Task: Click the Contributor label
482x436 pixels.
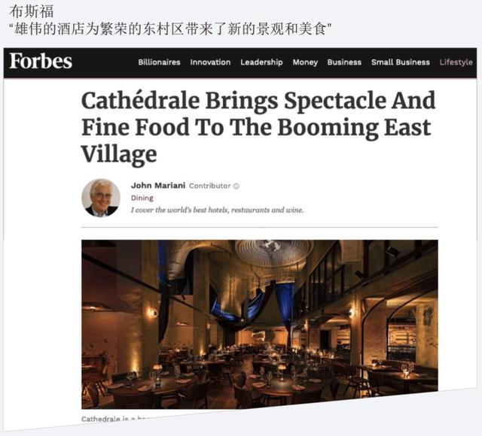Action: [209, 186]
